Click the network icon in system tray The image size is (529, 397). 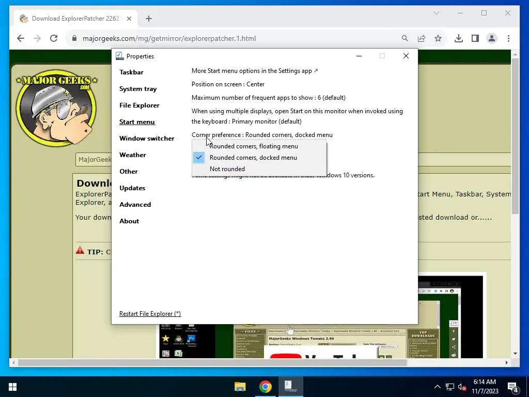click(x=450, y=387)
